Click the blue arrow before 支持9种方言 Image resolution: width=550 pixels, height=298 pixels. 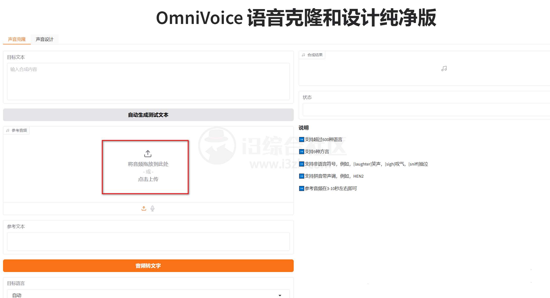tap(301, 152)
